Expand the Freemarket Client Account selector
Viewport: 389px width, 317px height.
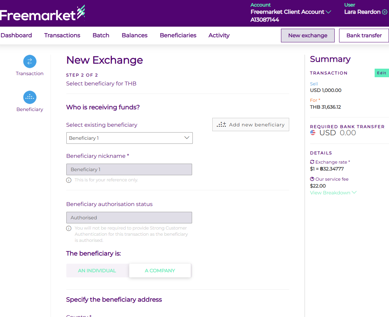328,12
